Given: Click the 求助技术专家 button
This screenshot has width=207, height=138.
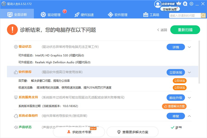Looking at the screenshot, I should [x=79, y=132].
